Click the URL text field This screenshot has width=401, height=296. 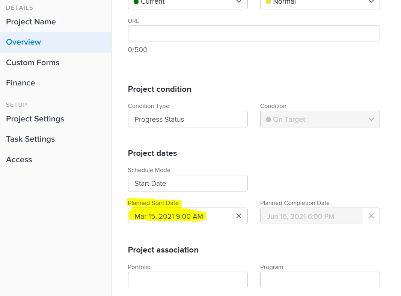253,34
